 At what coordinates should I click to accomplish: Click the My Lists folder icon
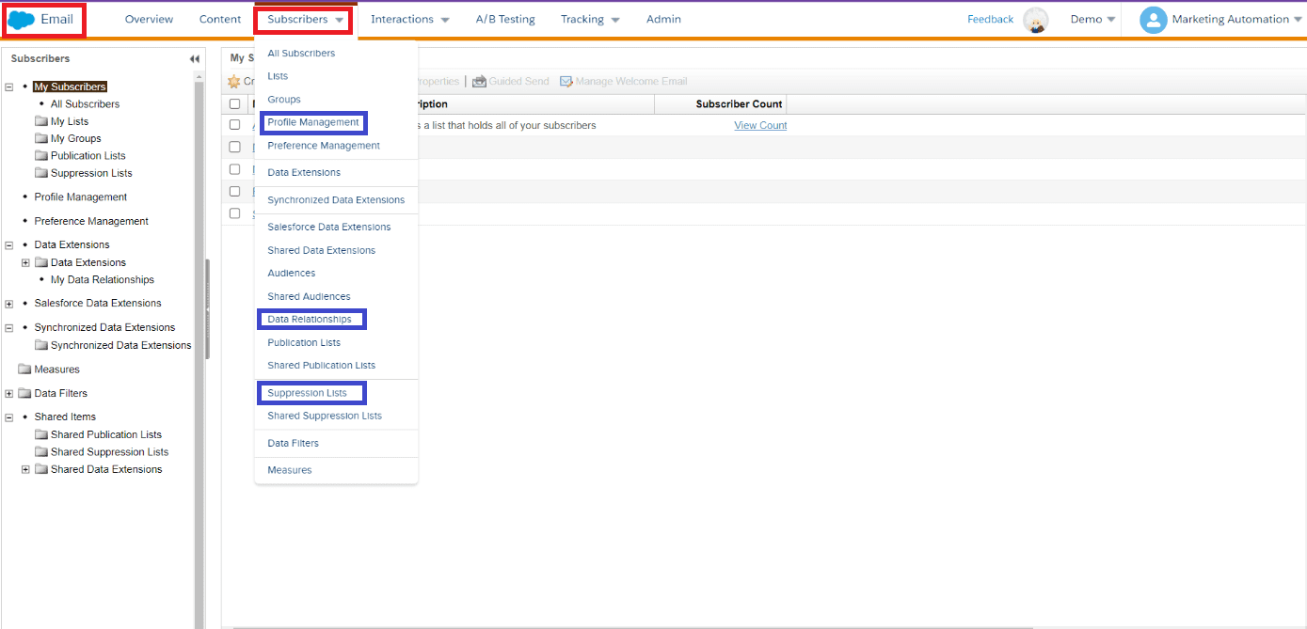41,121
